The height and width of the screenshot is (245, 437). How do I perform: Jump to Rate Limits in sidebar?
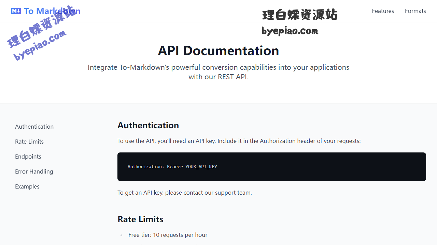[29, 142]
